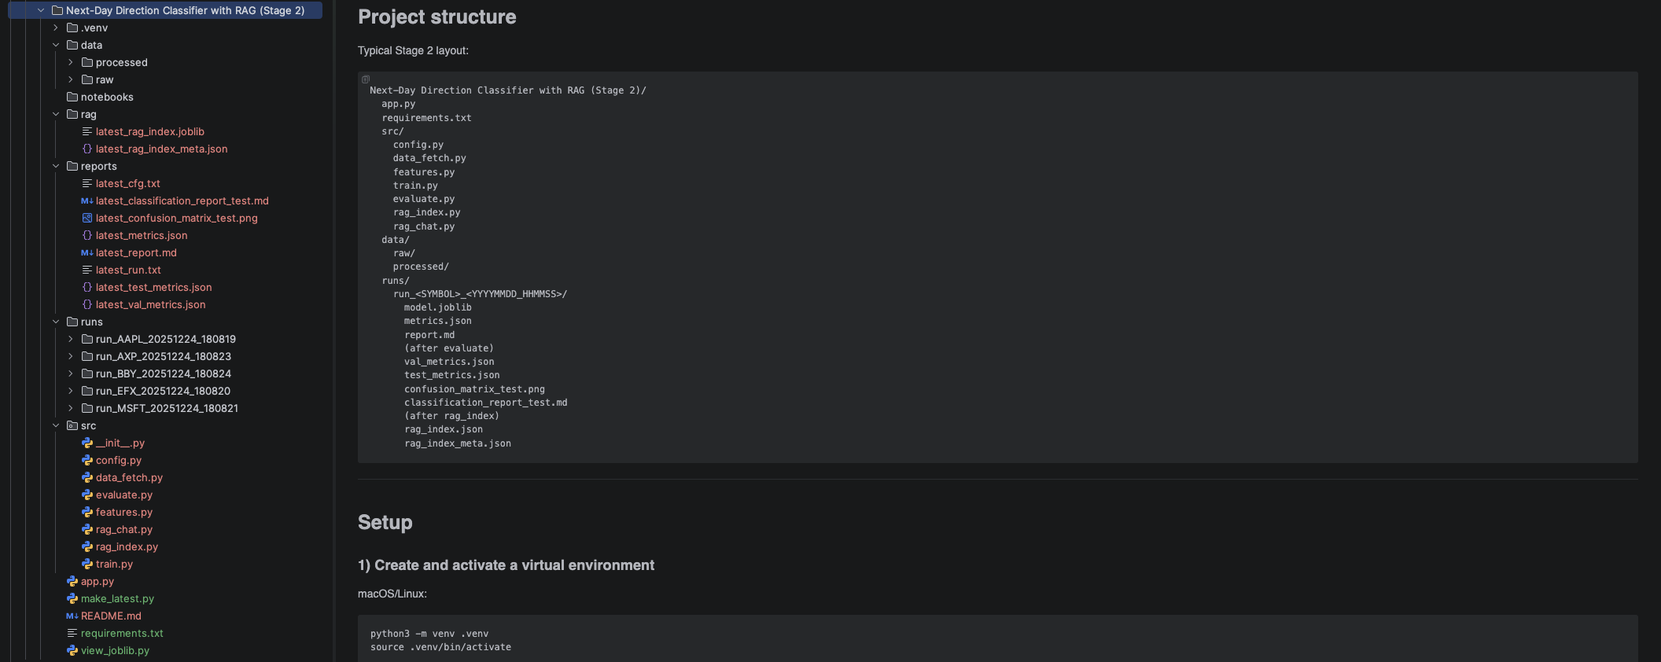
Task: Click the Python icon beside app.py
Action: [x=72, y=582]
